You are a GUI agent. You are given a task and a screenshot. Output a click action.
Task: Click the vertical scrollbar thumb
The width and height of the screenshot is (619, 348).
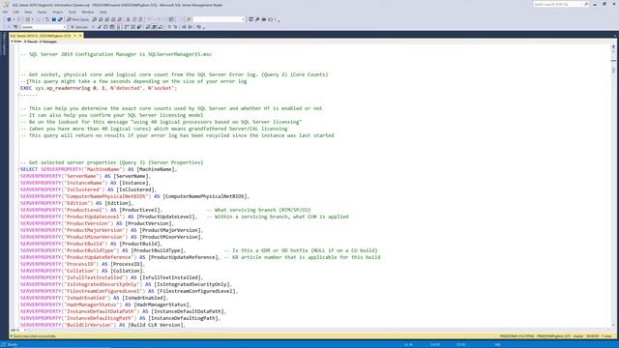click(x=613, y=71)
